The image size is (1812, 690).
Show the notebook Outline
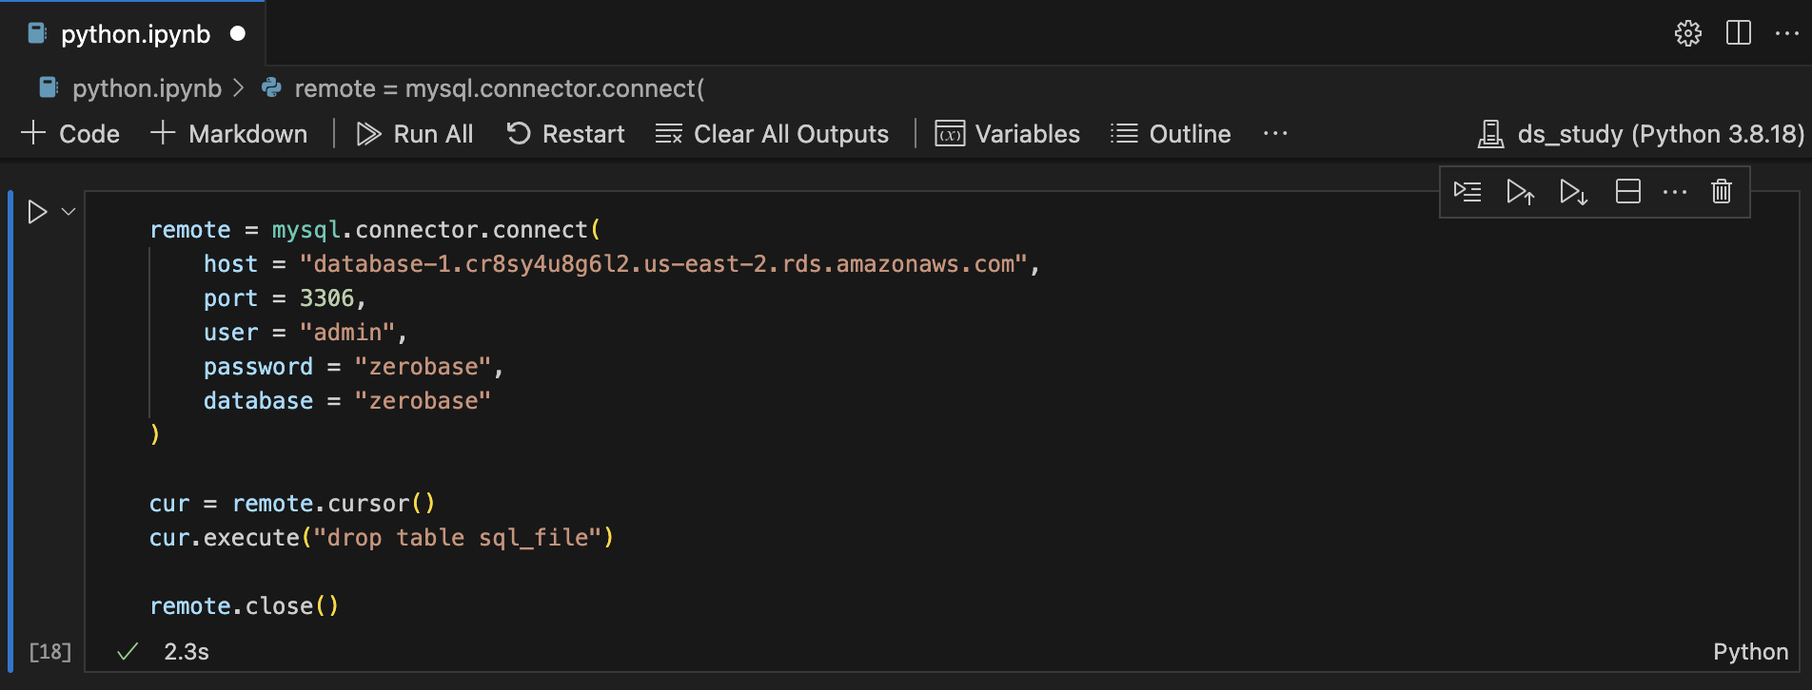(1171, 134)
